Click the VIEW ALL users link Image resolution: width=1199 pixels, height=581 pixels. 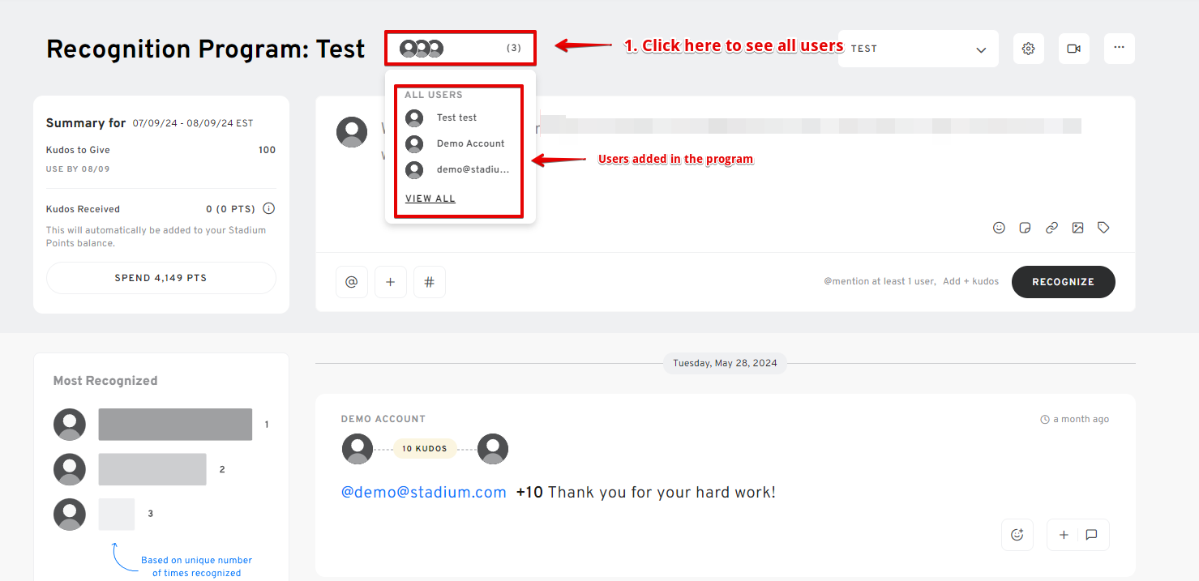430,199
